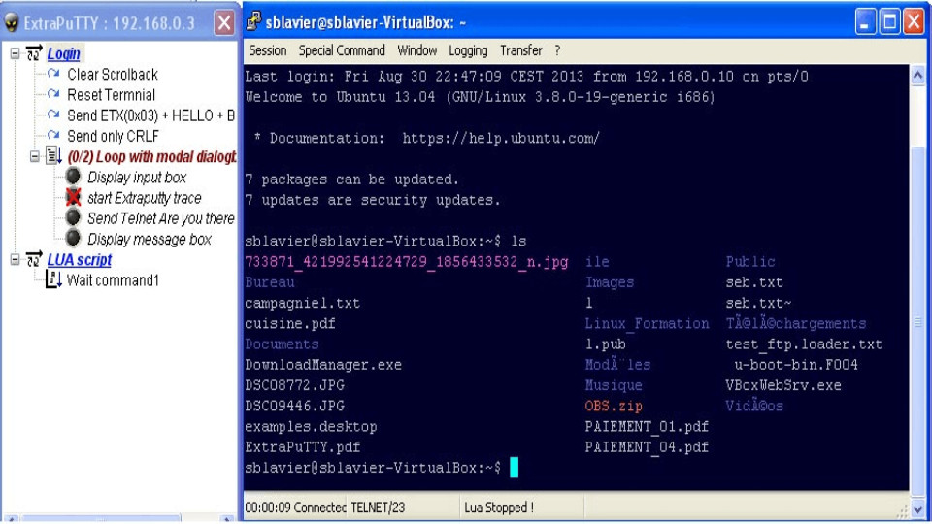Collapse the Login tree node
932x524 pixels.
[15, 53]
